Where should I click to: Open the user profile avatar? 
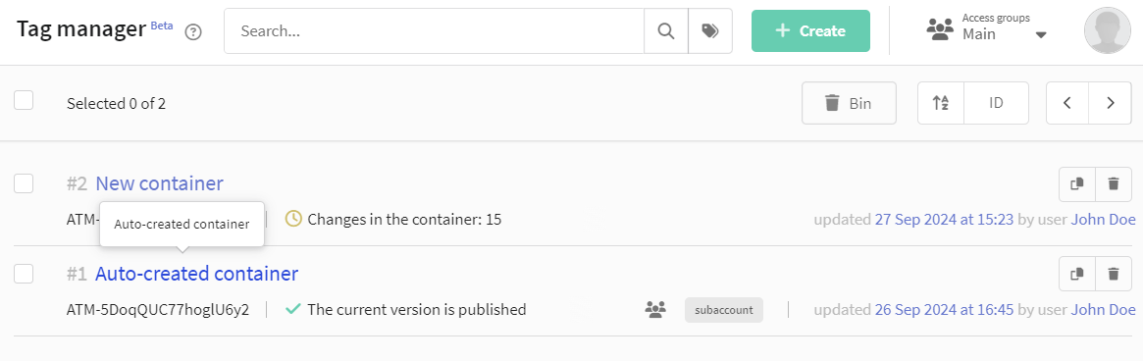point(1108,31)
